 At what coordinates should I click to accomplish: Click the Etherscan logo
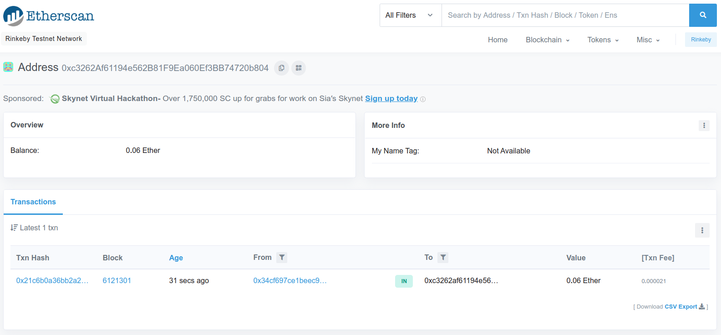pos(49,16)
